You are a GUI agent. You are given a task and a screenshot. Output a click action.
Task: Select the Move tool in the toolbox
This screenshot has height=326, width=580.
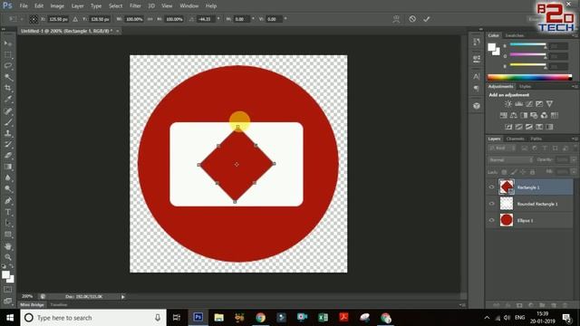8,43
